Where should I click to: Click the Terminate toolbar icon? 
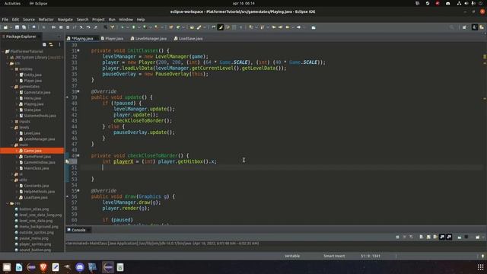tap(68, 27)
